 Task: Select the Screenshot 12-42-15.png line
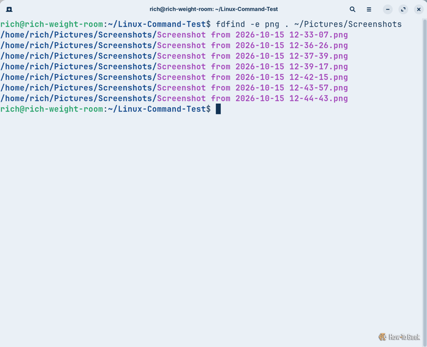pyautogui.click(x=174, y=77)
